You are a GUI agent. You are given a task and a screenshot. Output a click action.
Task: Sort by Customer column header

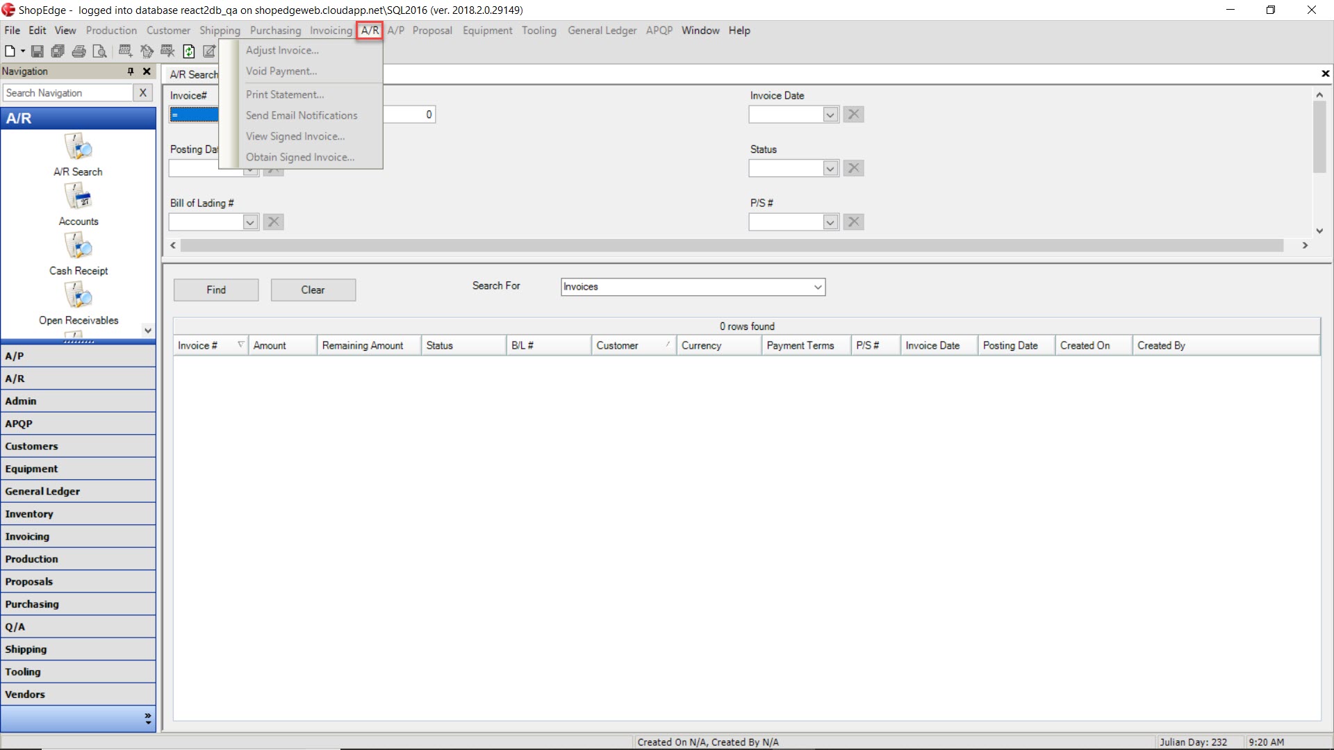[634, 345]
